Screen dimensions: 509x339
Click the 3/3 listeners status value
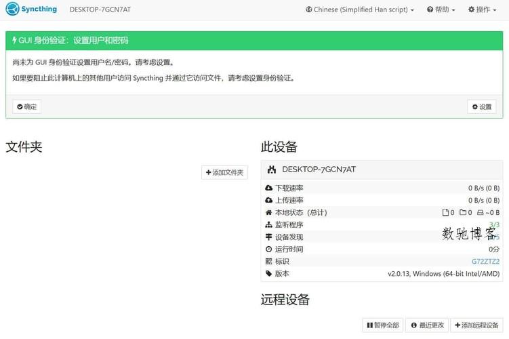[494, 224]
